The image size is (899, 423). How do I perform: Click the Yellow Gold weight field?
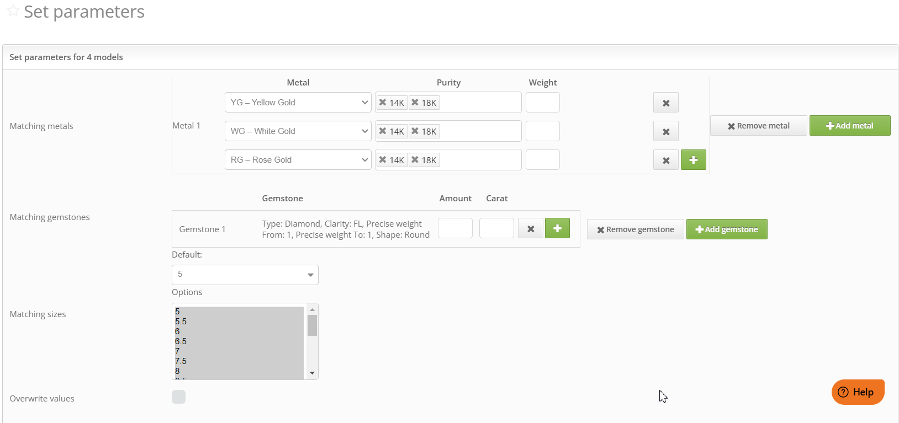(x=543, y=103)
